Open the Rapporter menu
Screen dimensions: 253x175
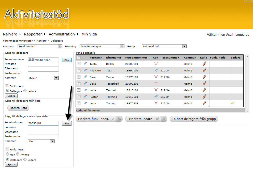coord(33,34)
